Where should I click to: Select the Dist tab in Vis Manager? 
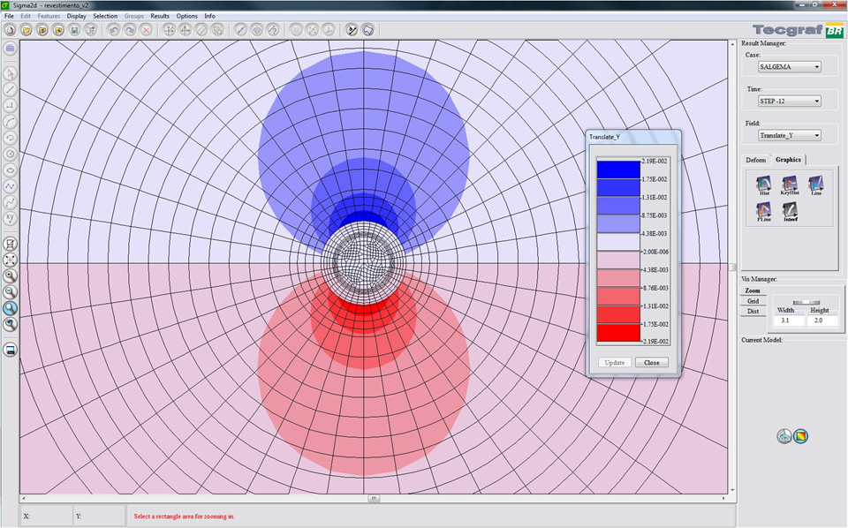tap(753, 312)
